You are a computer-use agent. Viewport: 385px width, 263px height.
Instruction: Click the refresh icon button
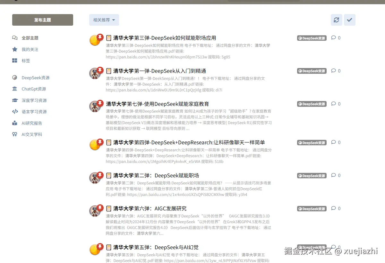pyautogui.click(x=337, y=20)
